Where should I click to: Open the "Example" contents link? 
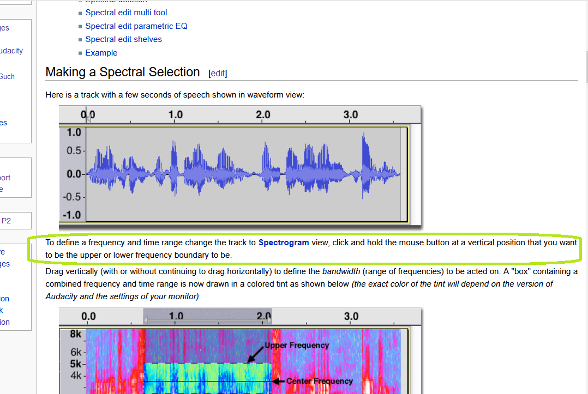click(x=101, y=52)
